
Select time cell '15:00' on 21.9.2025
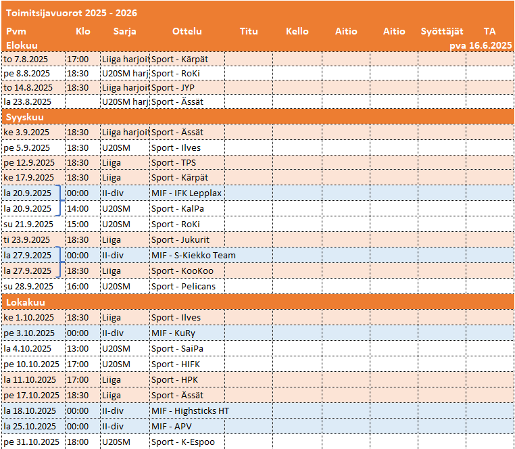(82, 224)
